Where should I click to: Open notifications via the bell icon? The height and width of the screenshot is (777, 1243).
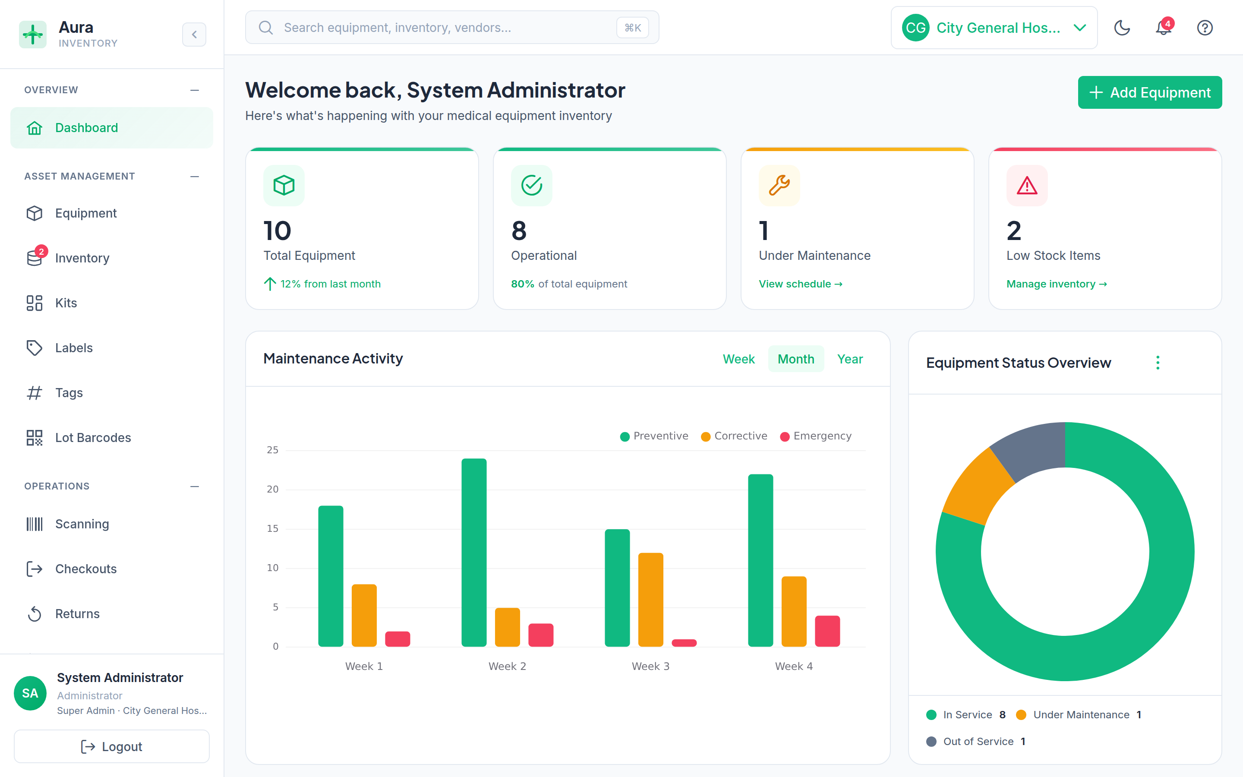pos(1163,28)
